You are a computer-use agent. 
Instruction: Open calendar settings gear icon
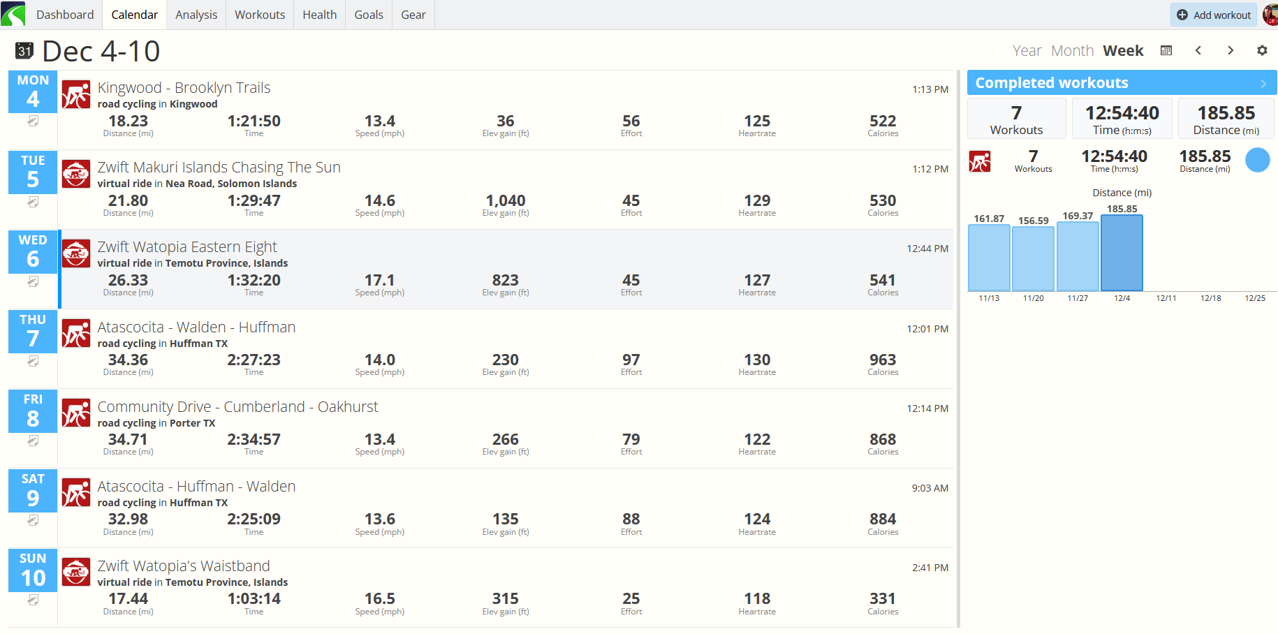1262,50
